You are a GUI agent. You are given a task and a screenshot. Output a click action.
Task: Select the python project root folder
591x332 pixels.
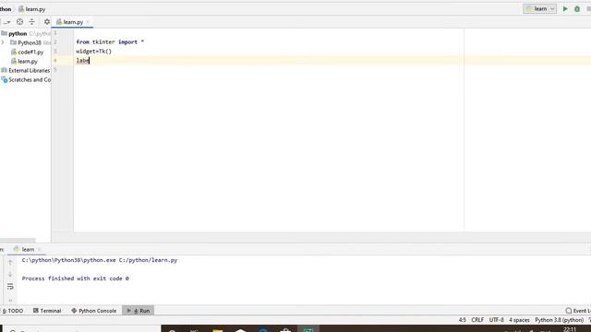coord(18,33)
